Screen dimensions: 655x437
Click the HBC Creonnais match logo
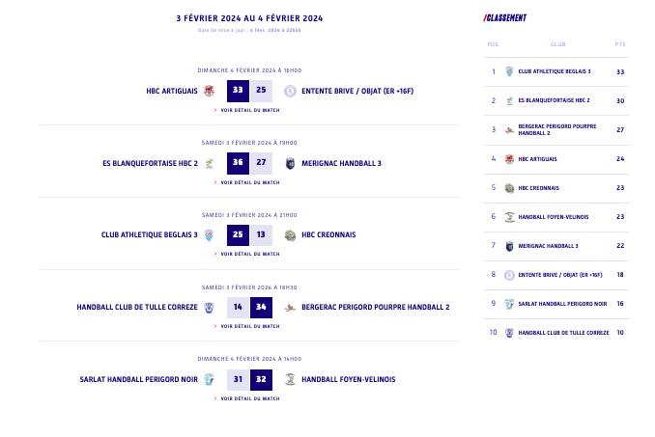pos(290,234)
